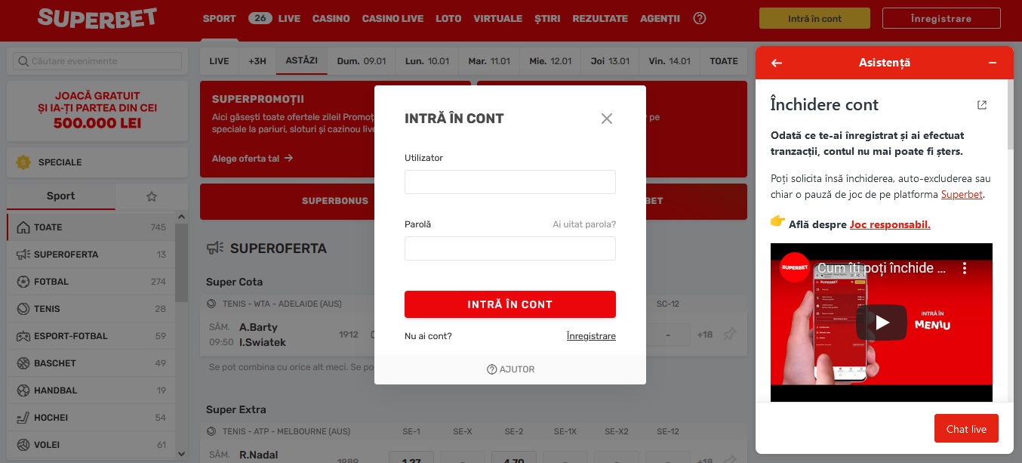
Task: Click the Căutare evenimente search field
Action: (x=97, y=61)
